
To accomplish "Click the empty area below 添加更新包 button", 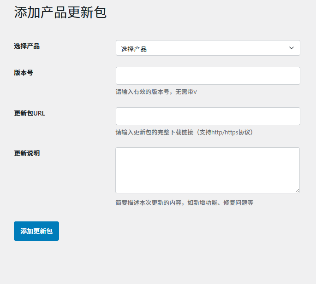I will coord(36,262).
